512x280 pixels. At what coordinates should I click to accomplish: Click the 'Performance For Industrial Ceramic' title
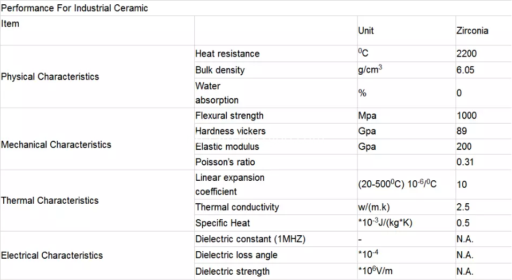(x=74, y=8)
